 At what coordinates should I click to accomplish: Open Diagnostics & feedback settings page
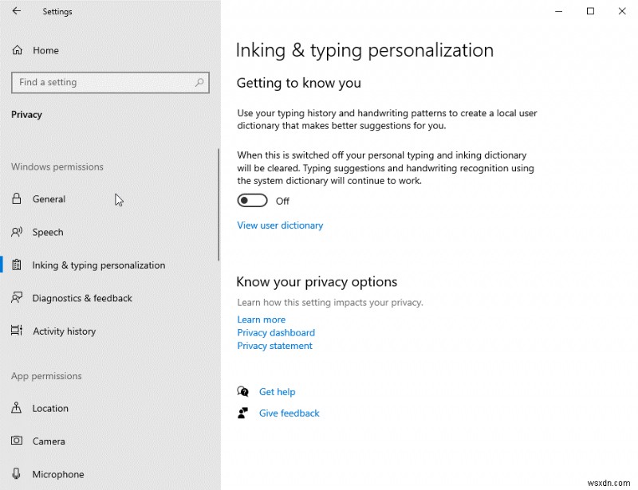[x=82, y=298]
